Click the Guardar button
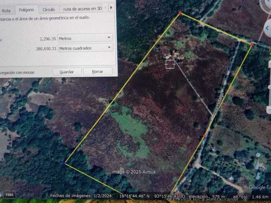The height and width of the screenshot is (203, 271). 67,72
